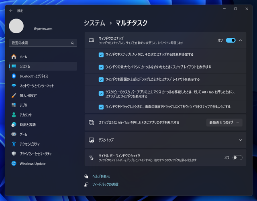Screen dimensions: 257x201
Task: Uncheck snap layouts when dragging to top checkbox
Action: (x=101, y=79)
